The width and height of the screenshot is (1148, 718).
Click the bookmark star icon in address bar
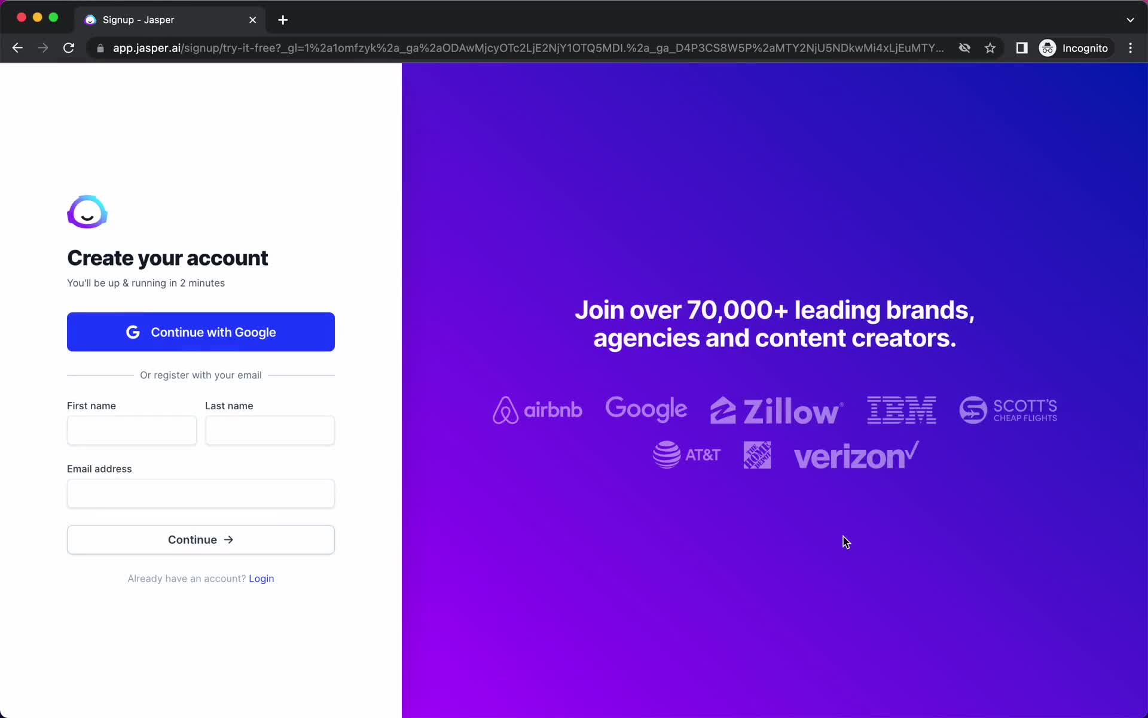point(990,48)
